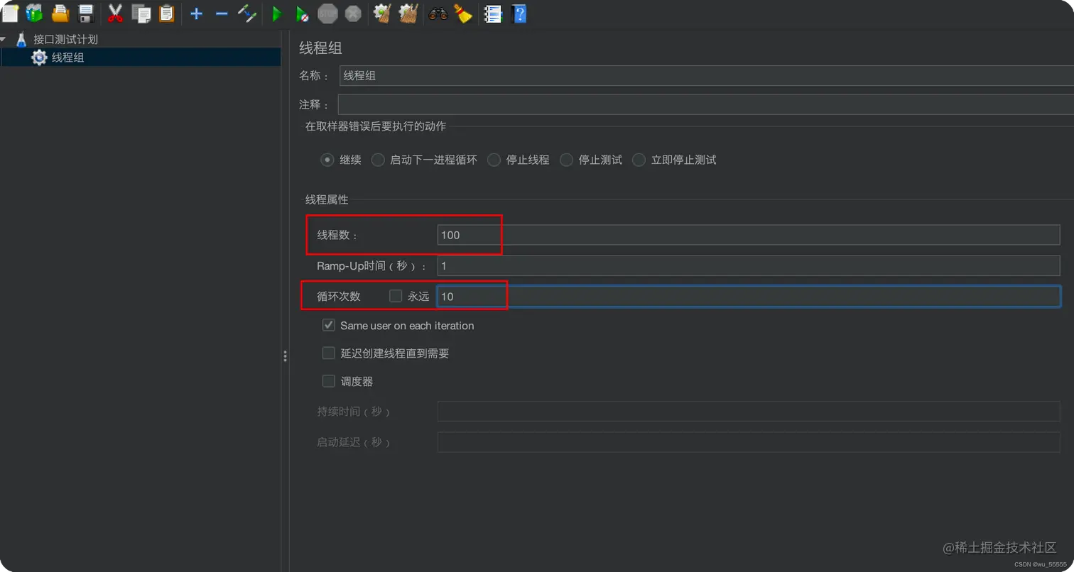Enable the 永远 loop forever checkbox
Viewport: 1074px width, 572px height.
396,296
